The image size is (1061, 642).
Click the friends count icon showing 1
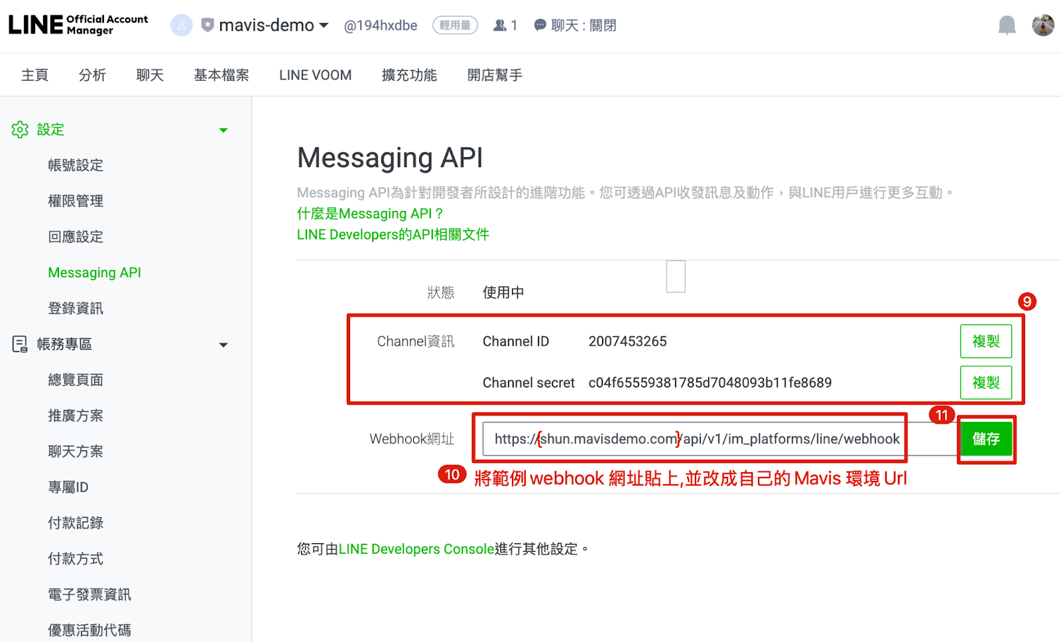click(x=500, y=25)
